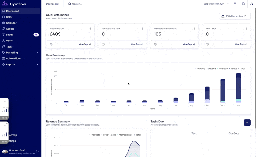This screenshot has width=256, height=157.
Task: Click the add user icon in header
Action: (252, 4)
